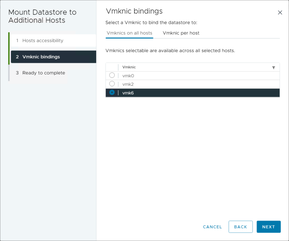289x241 pixels.
Task: Jump to Ready to complete step
Action: tap(43, 73)
